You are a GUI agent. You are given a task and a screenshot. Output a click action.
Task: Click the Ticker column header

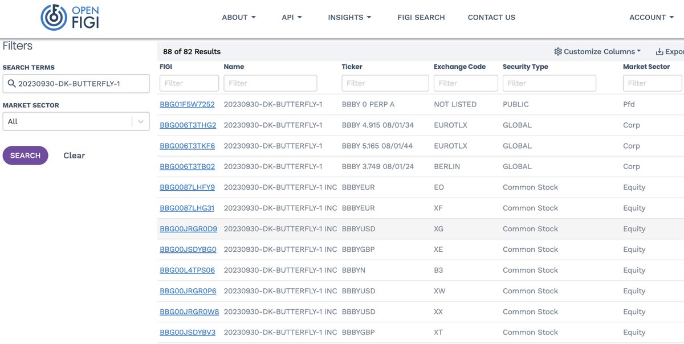tap(352, 67)
